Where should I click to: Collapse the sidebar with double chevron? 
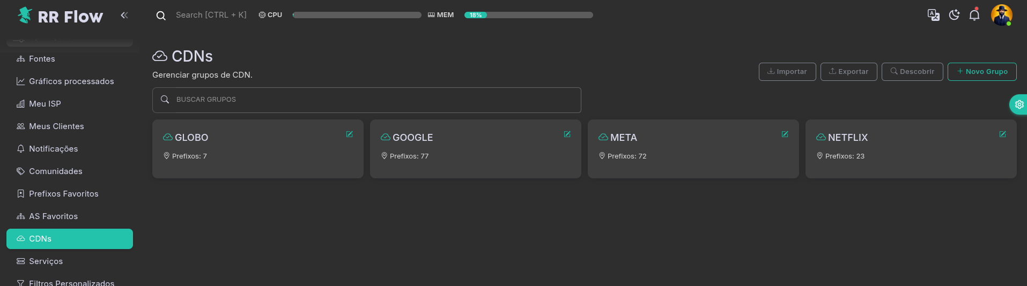(124, 16)
